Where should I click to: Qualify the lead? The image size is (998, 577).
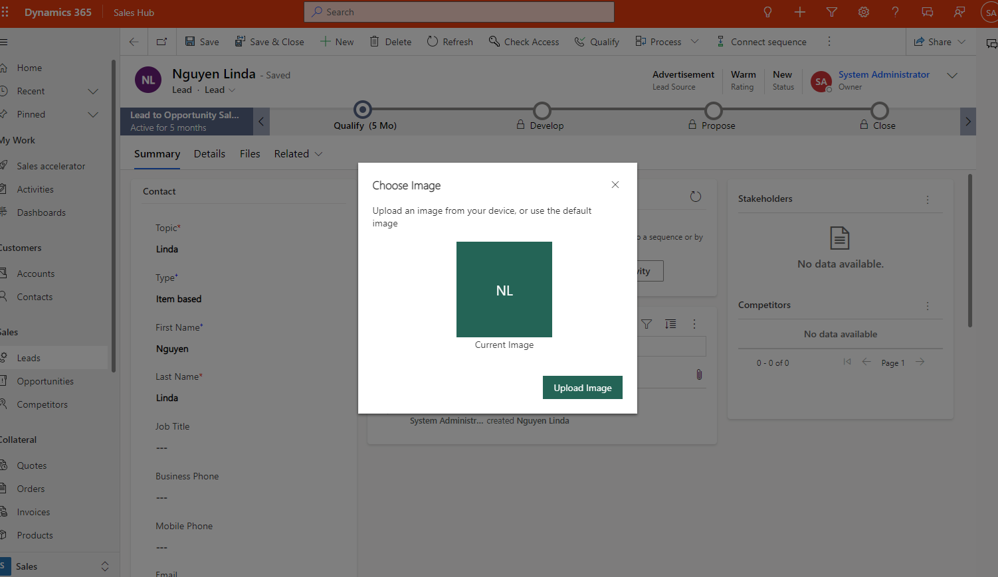pyautogui.click(x=597, y=42)
